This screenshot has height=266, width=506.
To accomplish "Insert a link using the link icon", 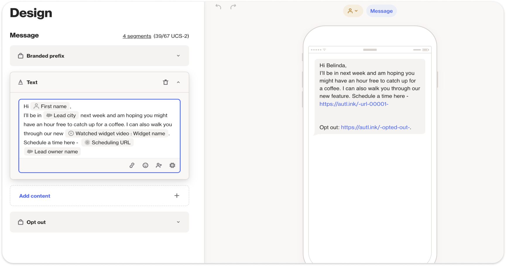I will pos(132,165).
